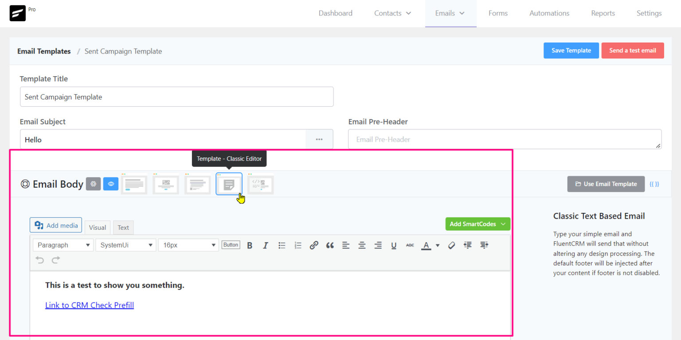Select the Template - Classic Editor icon

[229, 184]
